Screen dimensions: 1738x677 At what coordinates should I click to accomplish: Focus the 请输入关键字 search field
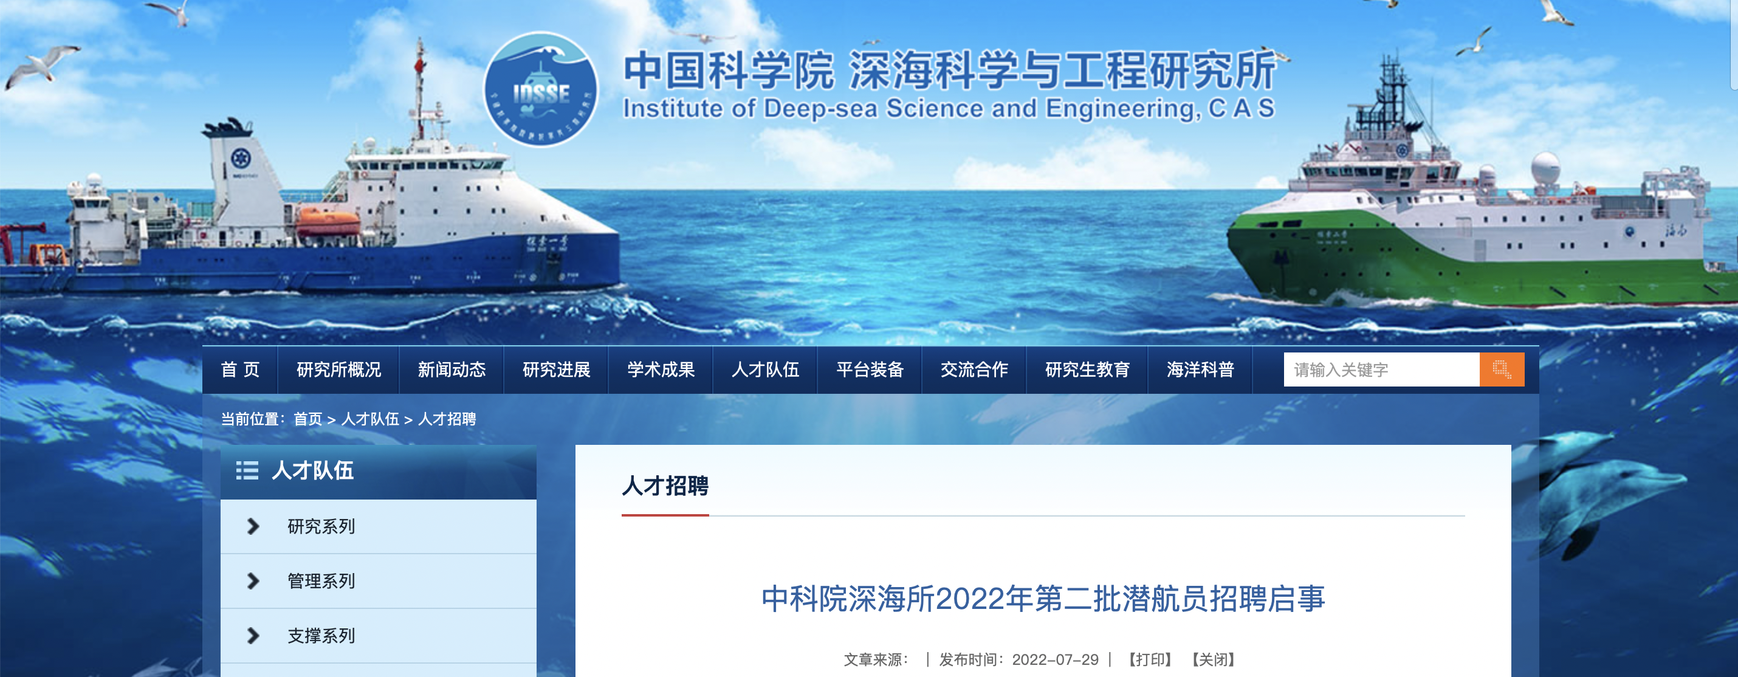pos(1381,369)
